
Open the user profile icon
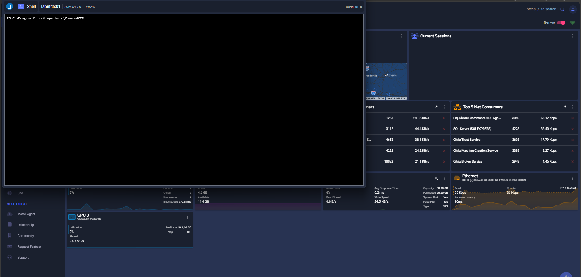point(573,9)
